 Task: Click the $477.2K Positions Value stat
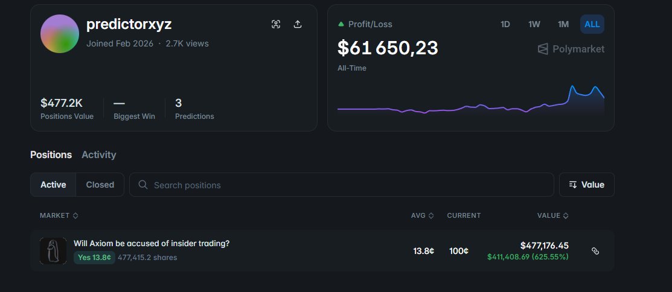(67, 109)
